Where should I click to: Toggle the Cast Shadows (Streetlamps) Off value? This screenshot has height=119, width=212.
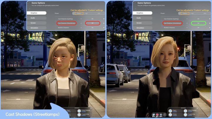tap(92, 23)
